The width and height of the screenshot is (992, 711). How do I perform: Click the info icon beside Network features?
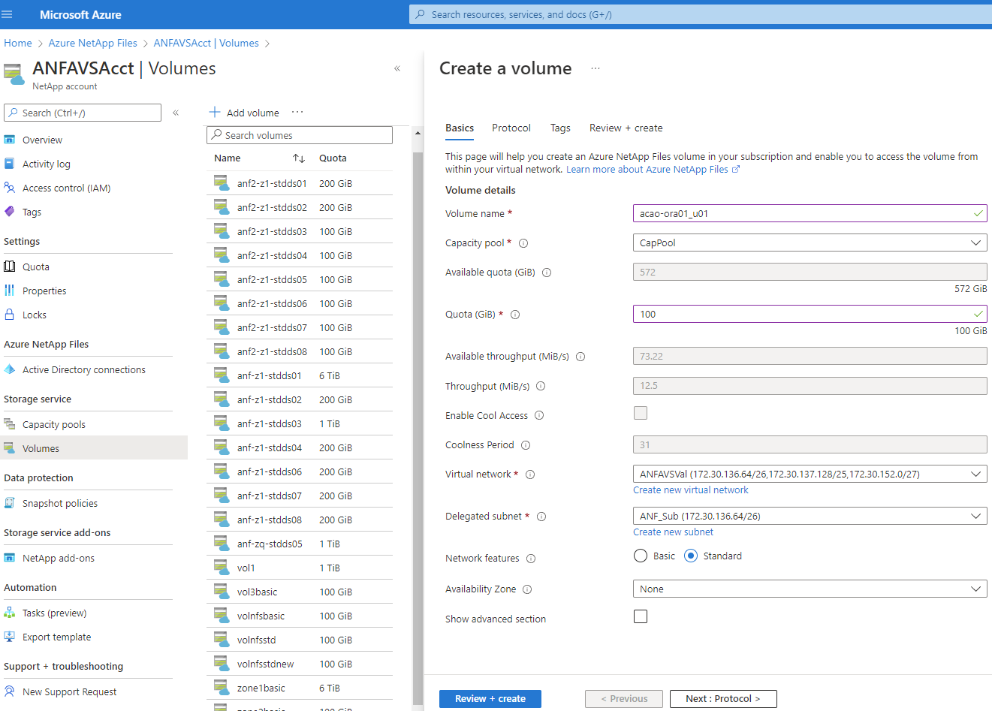(531, 559)
